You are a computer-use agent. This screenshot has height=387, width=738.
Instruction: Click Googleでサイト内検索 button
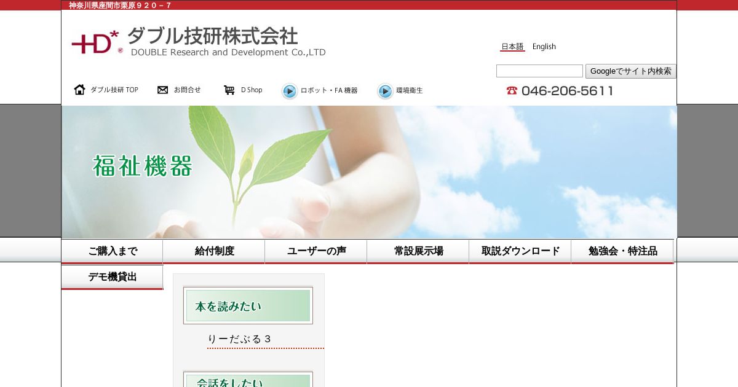coord(631,71)
